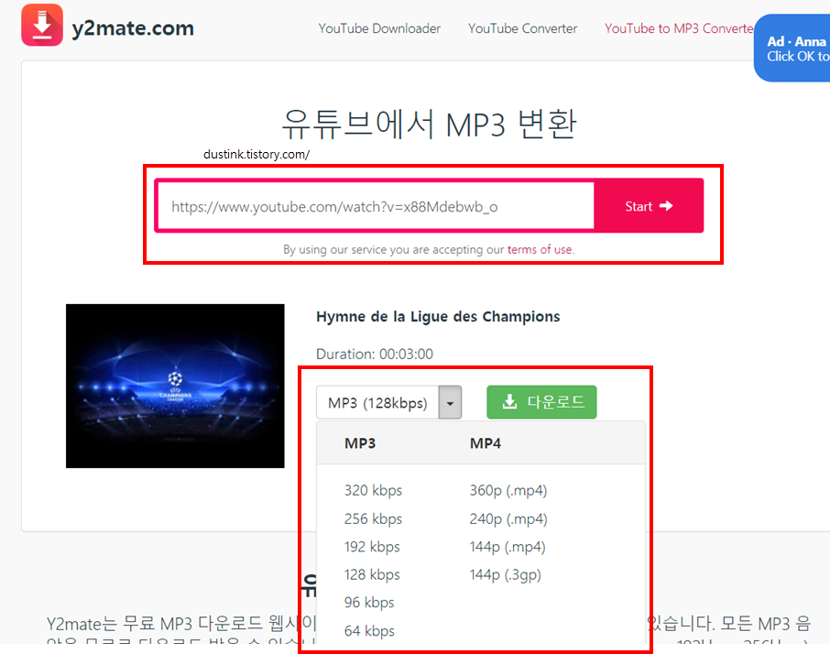Open the y2mate.com home link
Image resolution: width=830 pixels, height=654 pixels.
pos(133,28)
